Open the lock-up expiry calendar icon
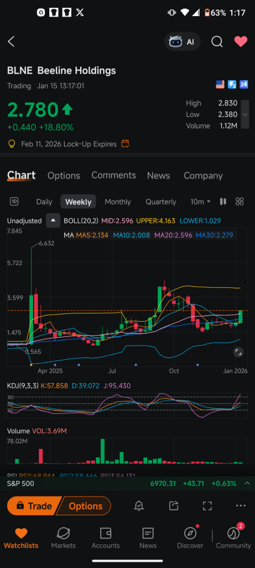 pyautogui.click(x=126, y=144)
